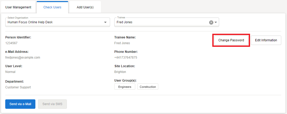Image resolution: width=287 pixels, height=114 pixels.
Task: Click the Normal user level value
Action: click(10, 72)
